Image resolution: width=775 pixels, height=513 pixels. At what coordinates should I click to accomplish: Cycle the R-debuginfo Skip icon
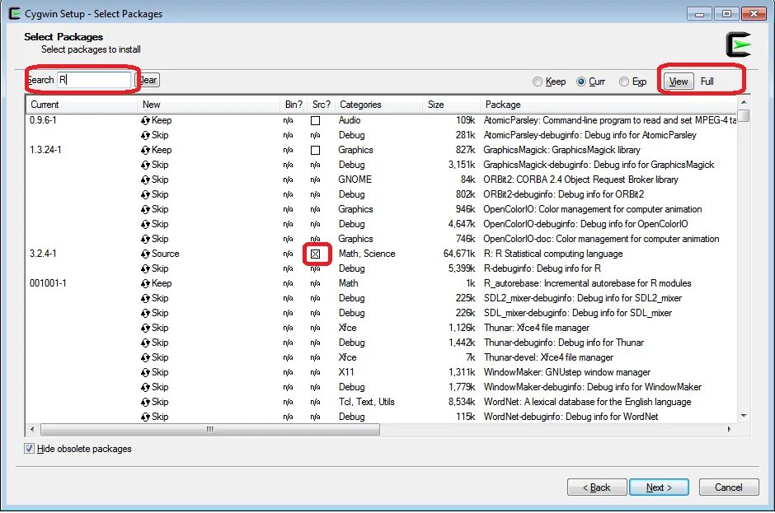point(145,268)
